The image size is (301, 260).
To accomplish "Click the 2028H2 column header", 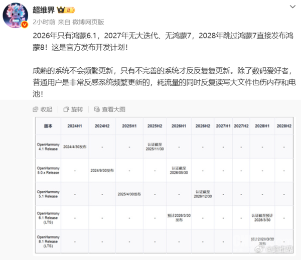I will [284, 126].
